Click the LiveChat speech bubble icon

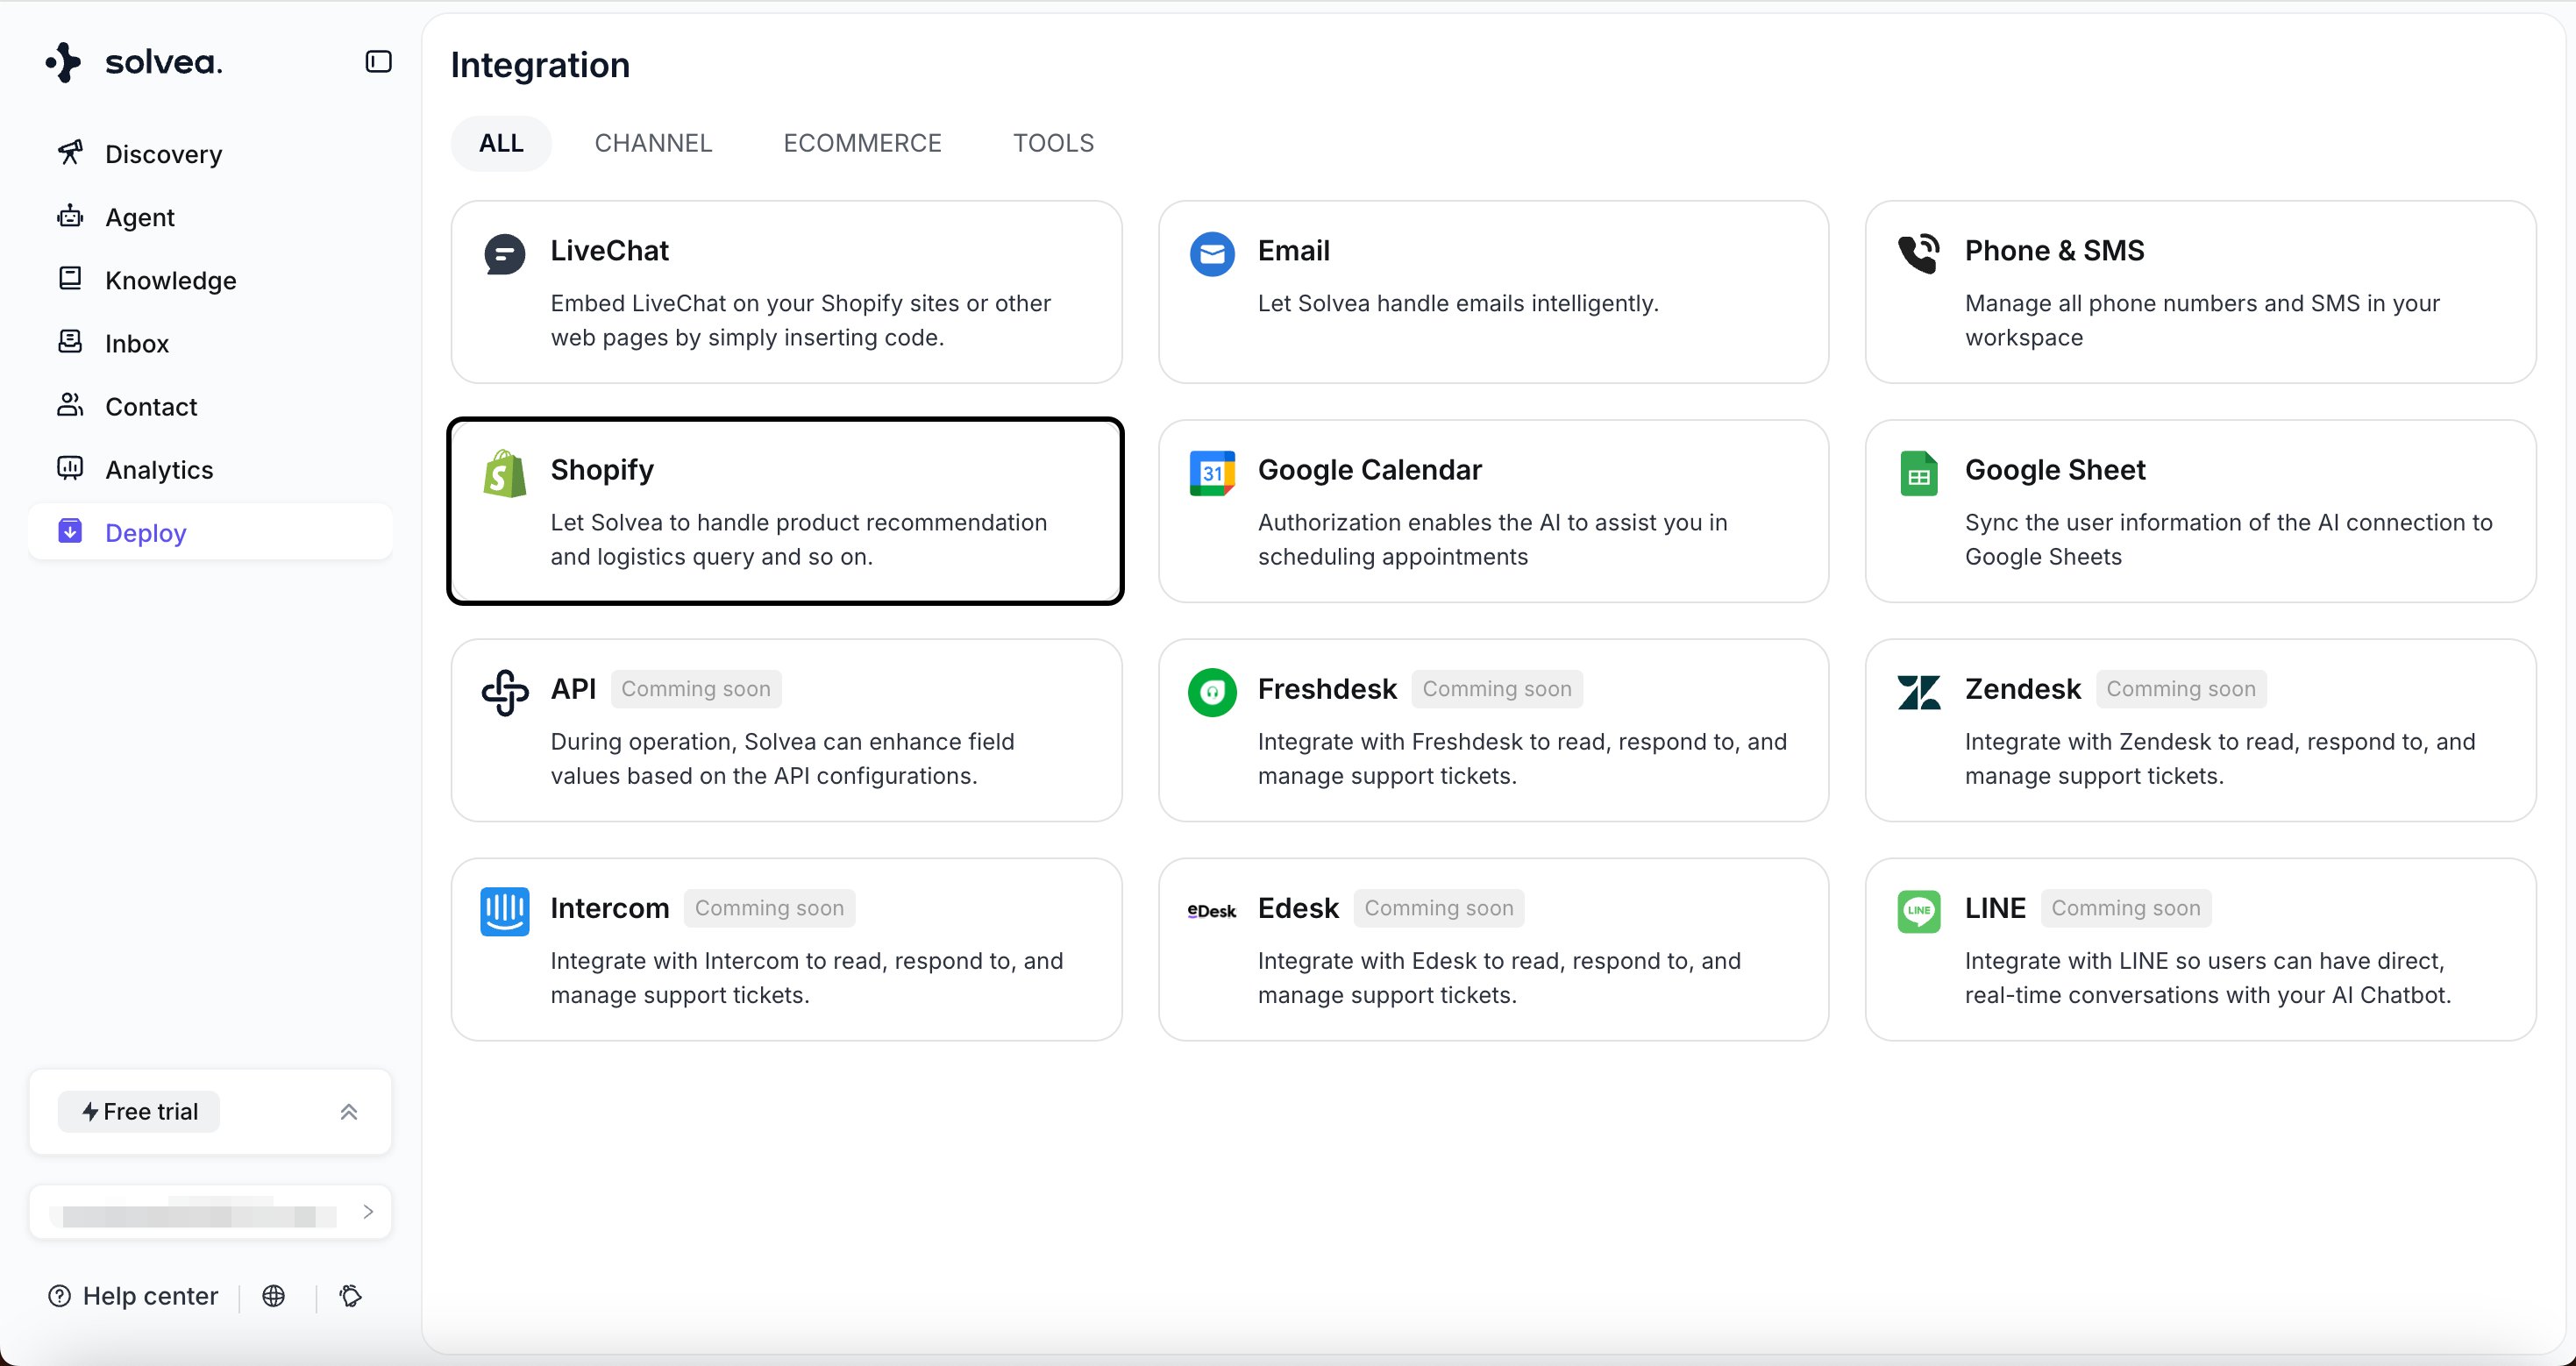tap(505, 254)
